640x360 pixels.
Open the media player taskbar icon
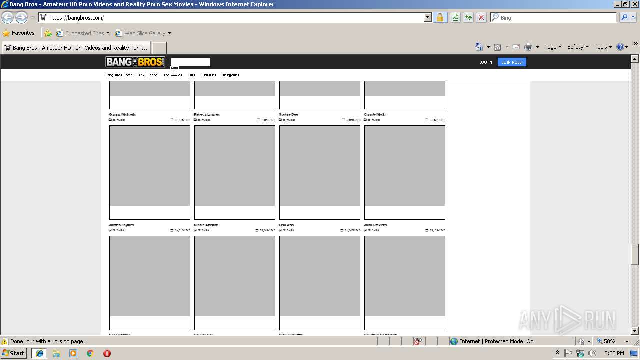click(x=73, y=353)
